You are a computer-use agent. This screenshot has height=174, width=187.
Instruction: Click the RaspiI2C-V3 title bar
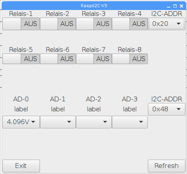click(94, 6)
